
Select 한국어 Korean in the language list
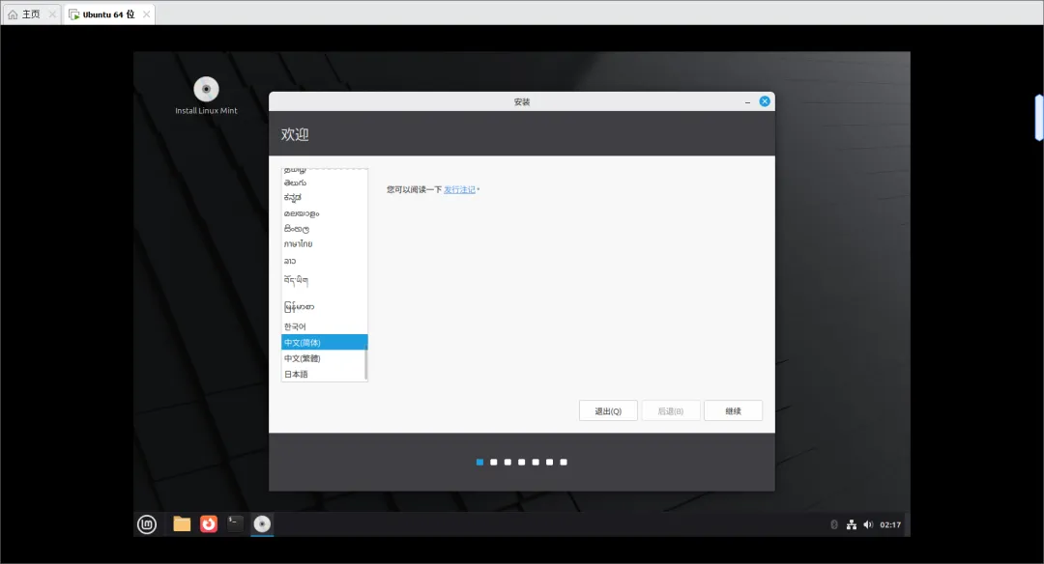tap(324, 326)
